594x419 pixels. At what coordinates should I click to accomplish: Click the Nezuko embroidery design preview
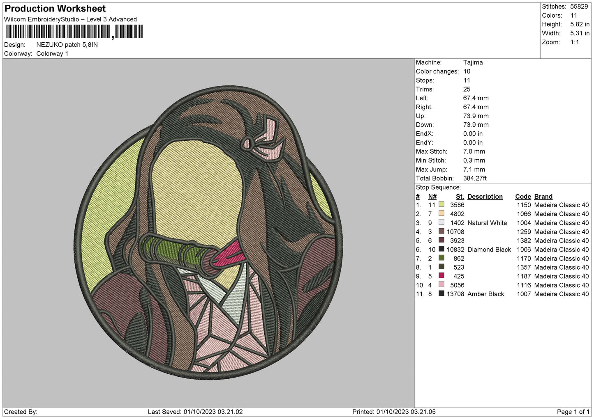[x=209, y=232]
